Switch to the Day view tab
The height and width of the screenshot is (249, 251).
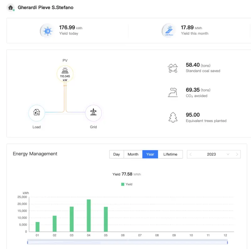[116, 154]
